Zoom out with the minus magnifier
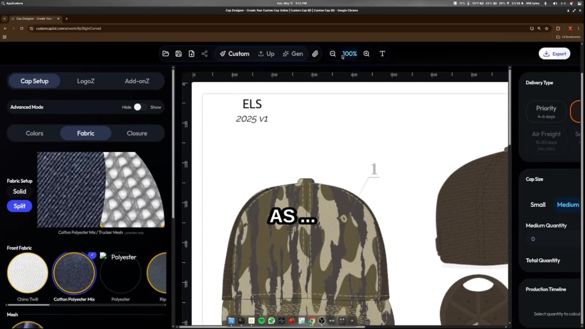The height and width of the screenshot is (329, 585). (x=332, y=54)
